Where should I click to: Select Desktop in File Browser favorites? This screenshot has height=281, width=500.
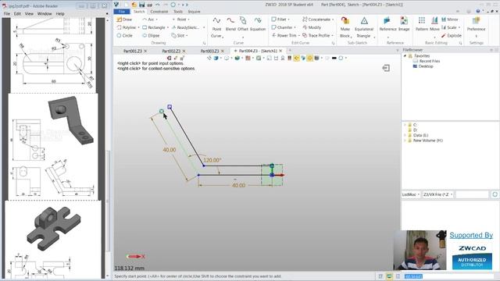[423, 66]
